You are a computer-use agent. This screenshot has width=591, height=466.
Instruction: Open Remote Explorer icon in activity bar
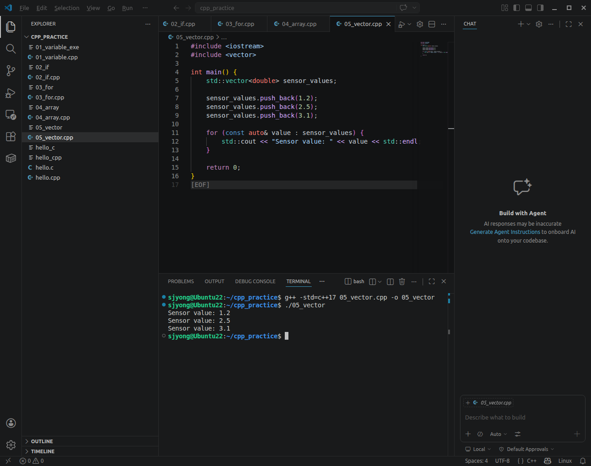click(x=11, y=114)
